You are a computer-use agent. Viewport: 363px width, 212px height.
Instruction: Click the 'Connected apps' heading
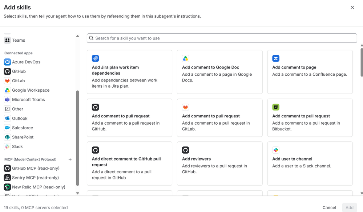(x=18, y=53)
